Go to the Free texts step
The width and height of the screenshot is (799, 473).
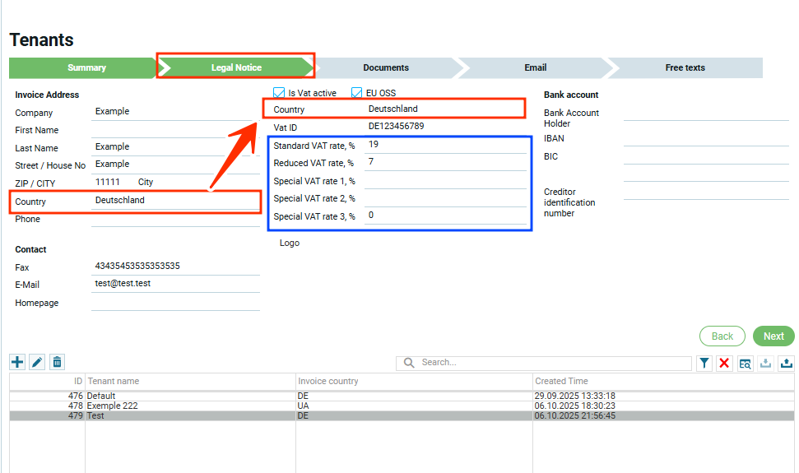pos(685,67)
